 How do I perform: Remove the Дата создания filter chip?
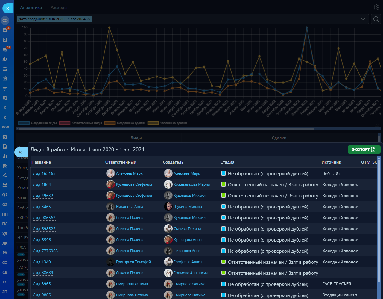tap(89, 19)
